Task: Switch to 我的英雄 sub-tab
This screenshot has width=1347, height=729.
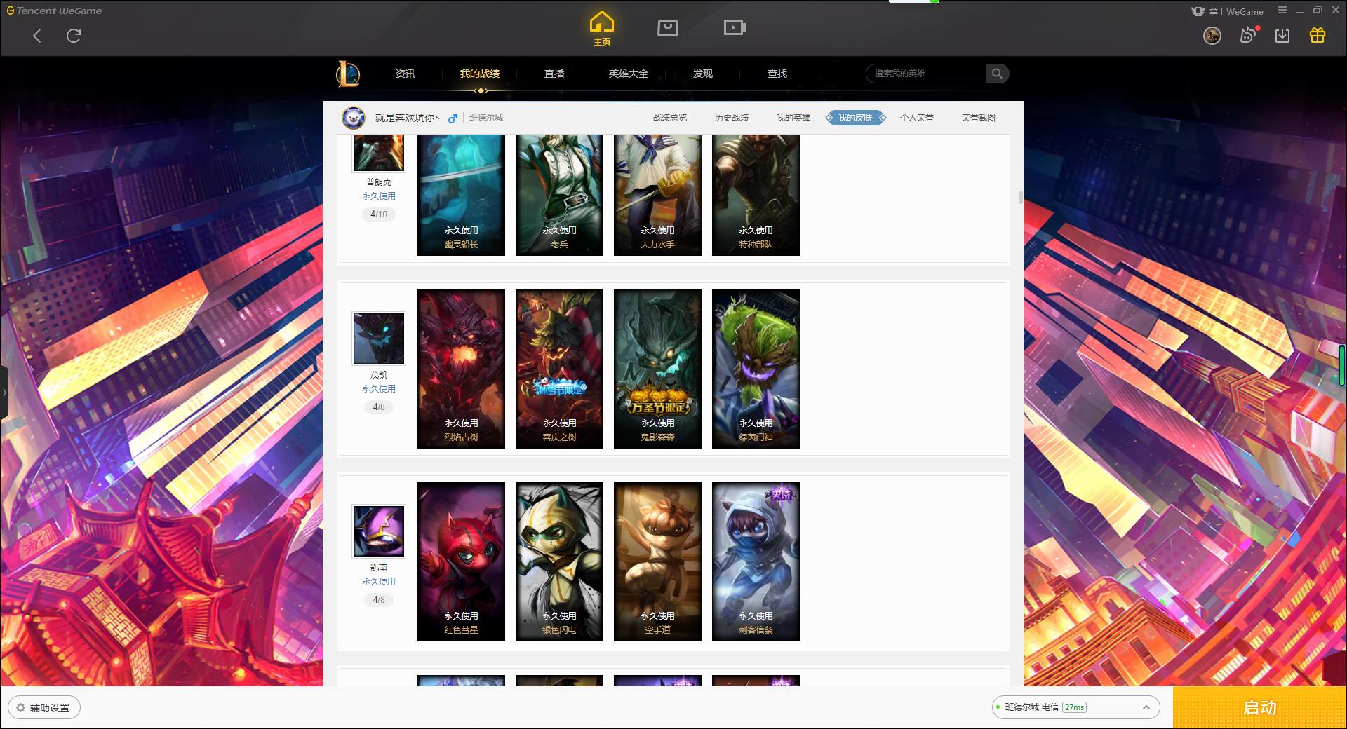Action: tap(793, 118)
